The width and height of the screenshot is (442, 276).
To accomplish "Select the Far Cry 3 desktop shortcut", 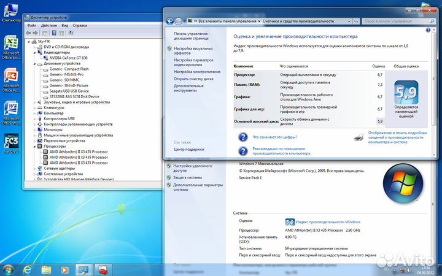I will [x=11, y=143].
